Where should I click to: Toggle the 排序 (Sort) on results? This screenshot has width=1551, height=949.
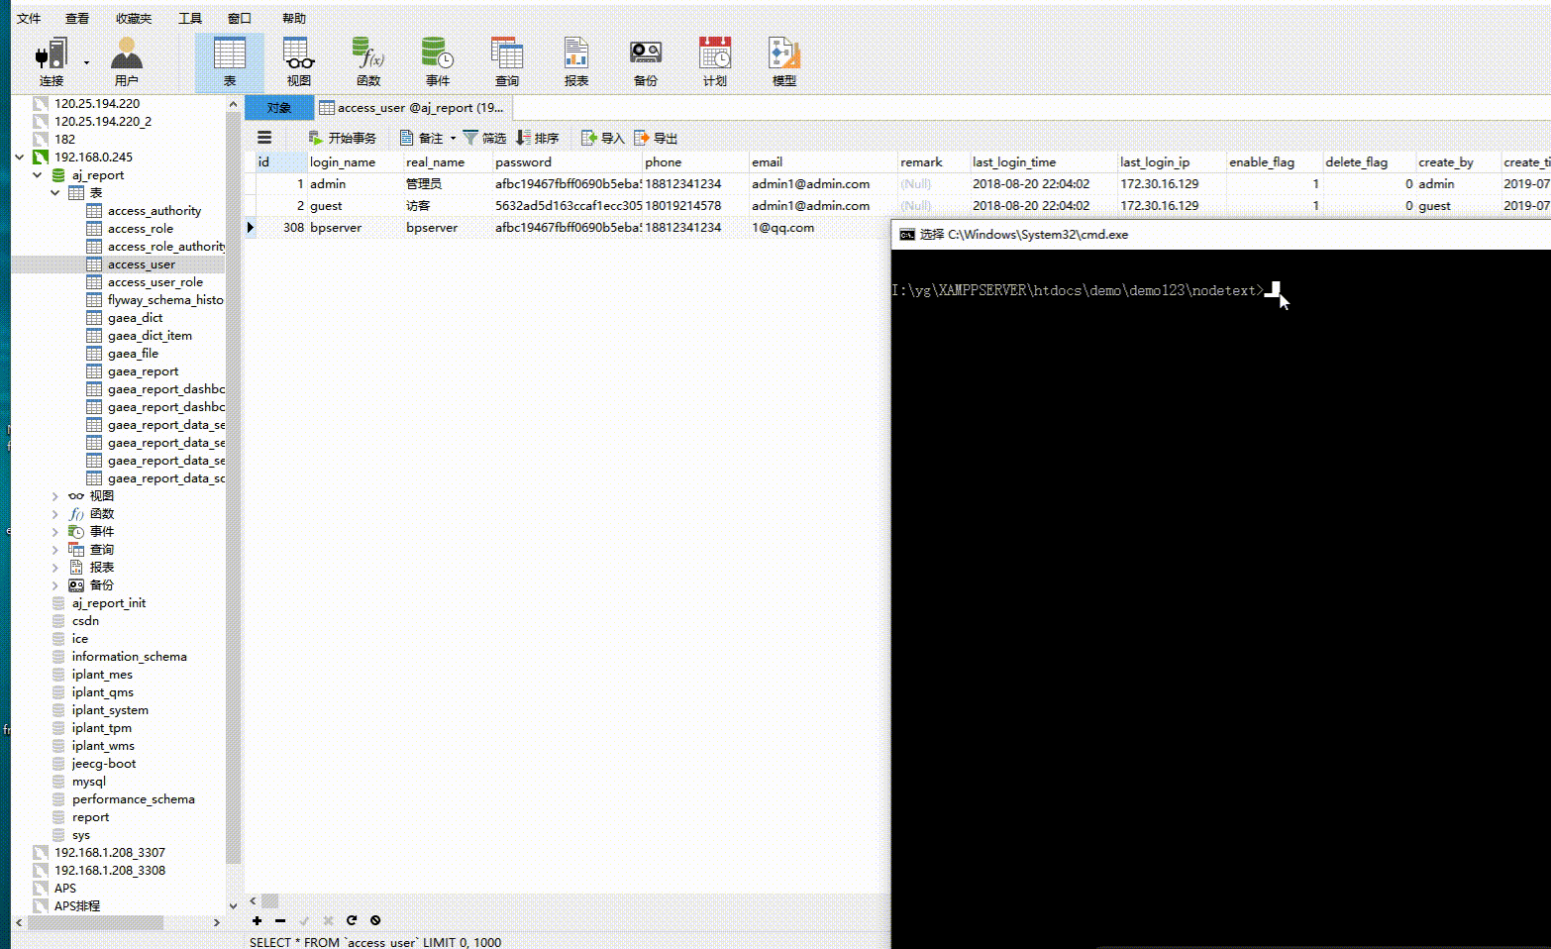coord(538,138)
